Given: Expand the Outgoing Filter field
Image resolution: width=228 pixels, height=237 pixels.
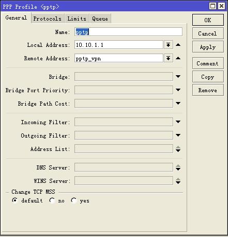Looking at the screenshot, I should tap(178, 135).
